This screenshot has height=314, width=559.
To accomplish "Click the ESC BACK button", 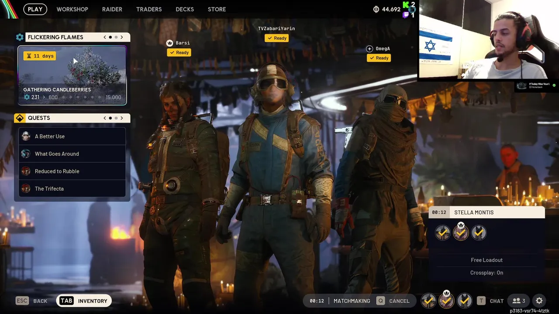I will [x=31, y=301].
